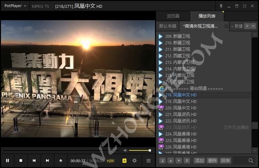Image resolution: width=259 pixels, height=168 pixels.
Task: Open the control panel gear icon
Action: [x=135, y=161]
